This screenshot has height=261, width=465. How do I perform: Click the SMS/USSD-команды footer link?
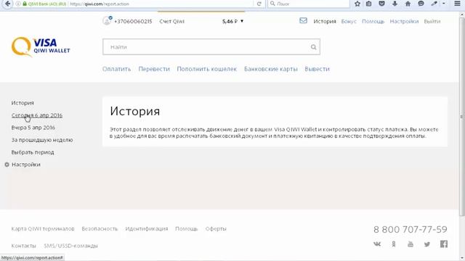point(70,246)
